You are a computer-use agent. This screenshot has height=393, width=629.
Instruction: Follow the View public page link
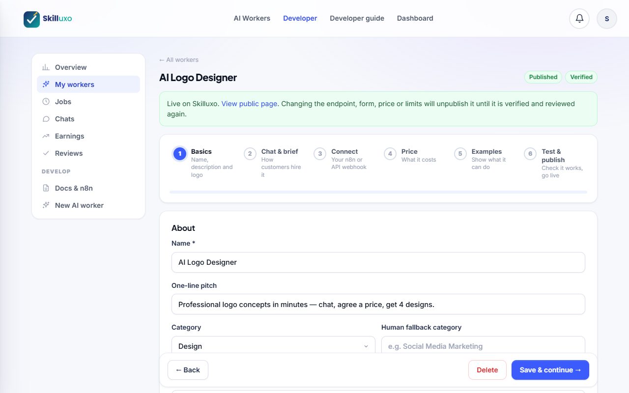pyautogui.click(x=249, y=104)
